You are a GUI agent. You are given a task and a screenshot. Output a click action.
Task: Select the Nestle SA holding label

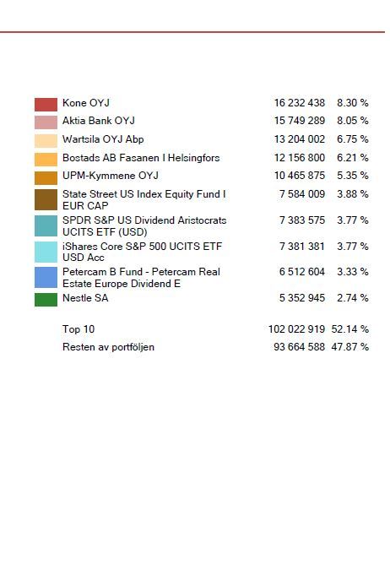tap(85, 298)
